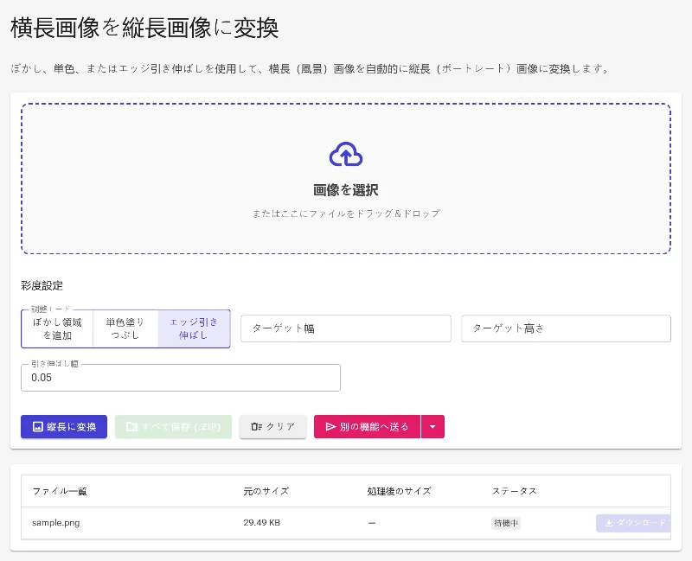The width and height of the screenshot is (692, 561).
Task: Click the 待機中 status badge
Action: point(506,523)
